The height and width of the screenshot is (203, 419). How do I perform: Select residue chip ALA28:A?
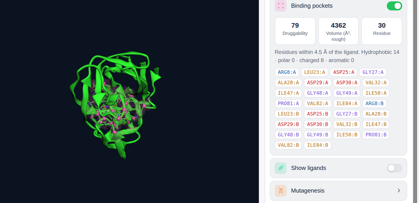pyautogui.click(x=288, y=83)
